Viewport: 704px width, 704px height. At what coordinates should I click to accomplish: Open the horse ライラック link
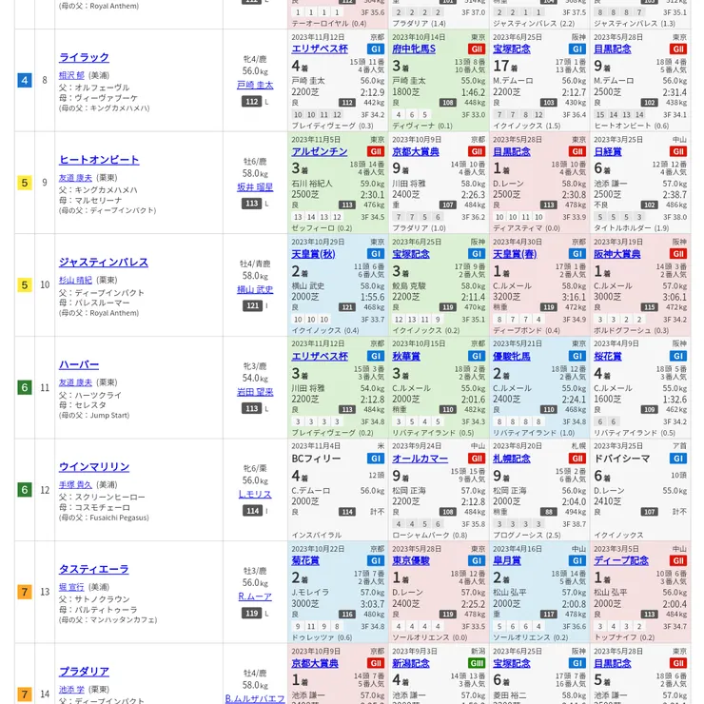pyautogui.click(x=84, y=57)
